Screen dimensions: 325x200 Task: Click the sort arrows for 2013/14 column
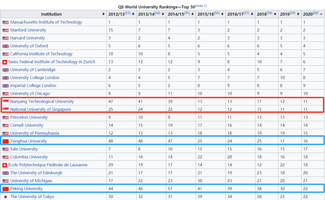click(163, 14)
